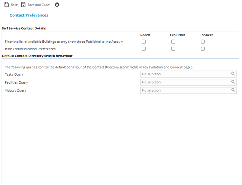Enable Reach checkbox for Filter Buildings list
The height and width of the screenshot is (185, 242).
tap(144, 42)
